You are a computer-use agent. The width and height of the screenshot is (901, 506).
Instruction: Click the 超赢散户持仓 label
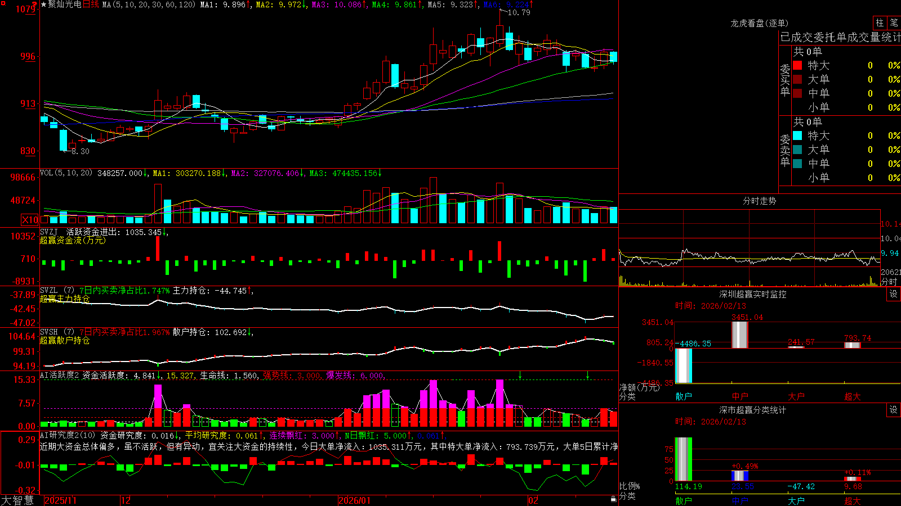point(64,340)
